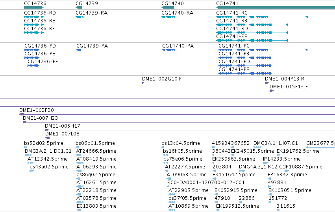Click EST AT10869.5prime label

pyautogui.click(x=189, y=206)
